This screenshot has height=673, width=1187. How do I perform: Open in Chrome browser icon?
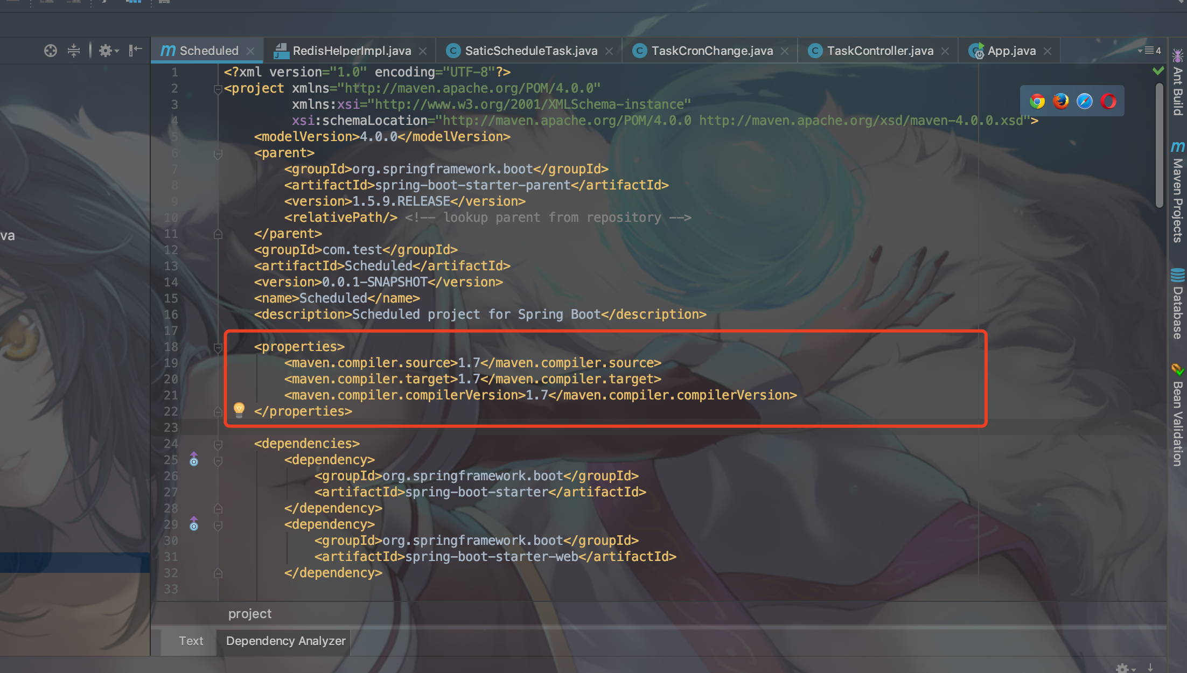1037,101
